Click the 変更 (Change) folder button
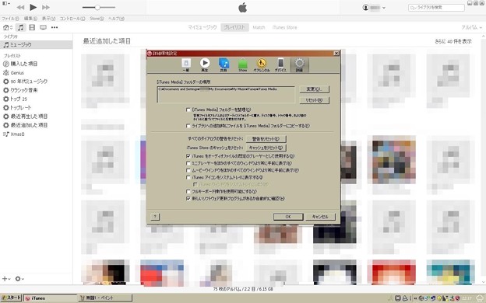The image size is (486, 303). pos(315,89)
